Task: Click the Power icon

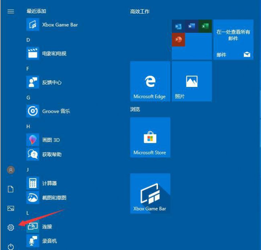Action: tap(11, 247)
